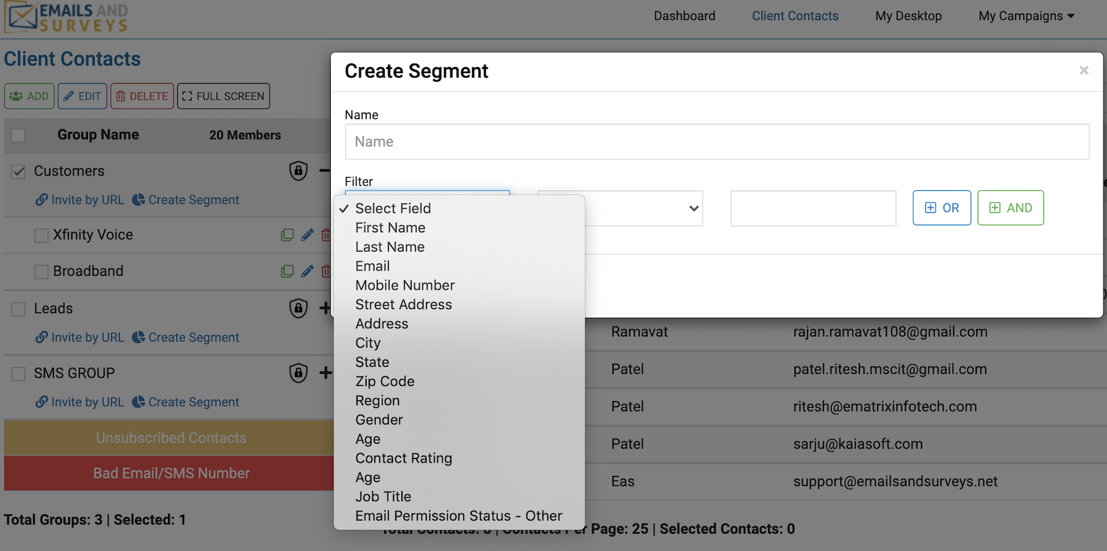Expand the SMS GROUP with plus icon

pos(325,373)
